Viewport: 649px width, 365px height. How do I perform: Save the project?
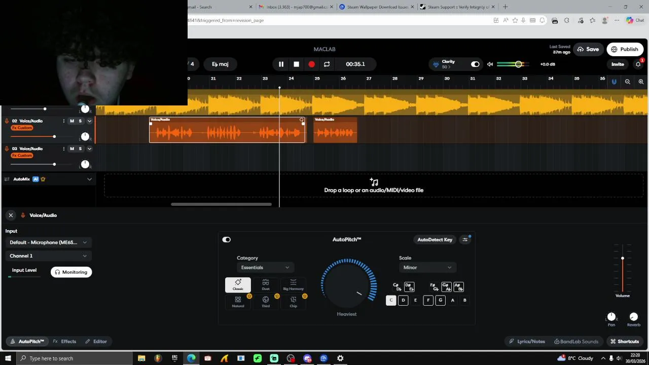(x=588, y=49)
